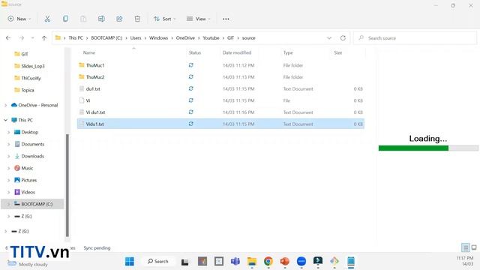Expand Desktop tree node
This screenshot has height=270, width=480.
click(8, 132)
